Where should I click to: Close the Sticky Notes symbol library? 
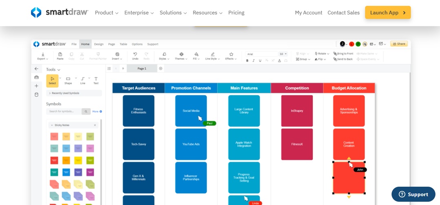(x=95, y=125)
